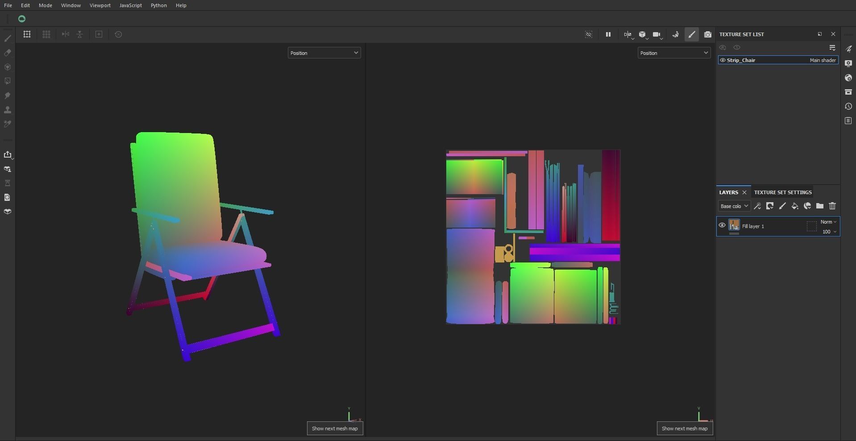Open the Python menu
Image resolution: width=856 pixels, height=441 pixels.
click(x=159, y=5)
